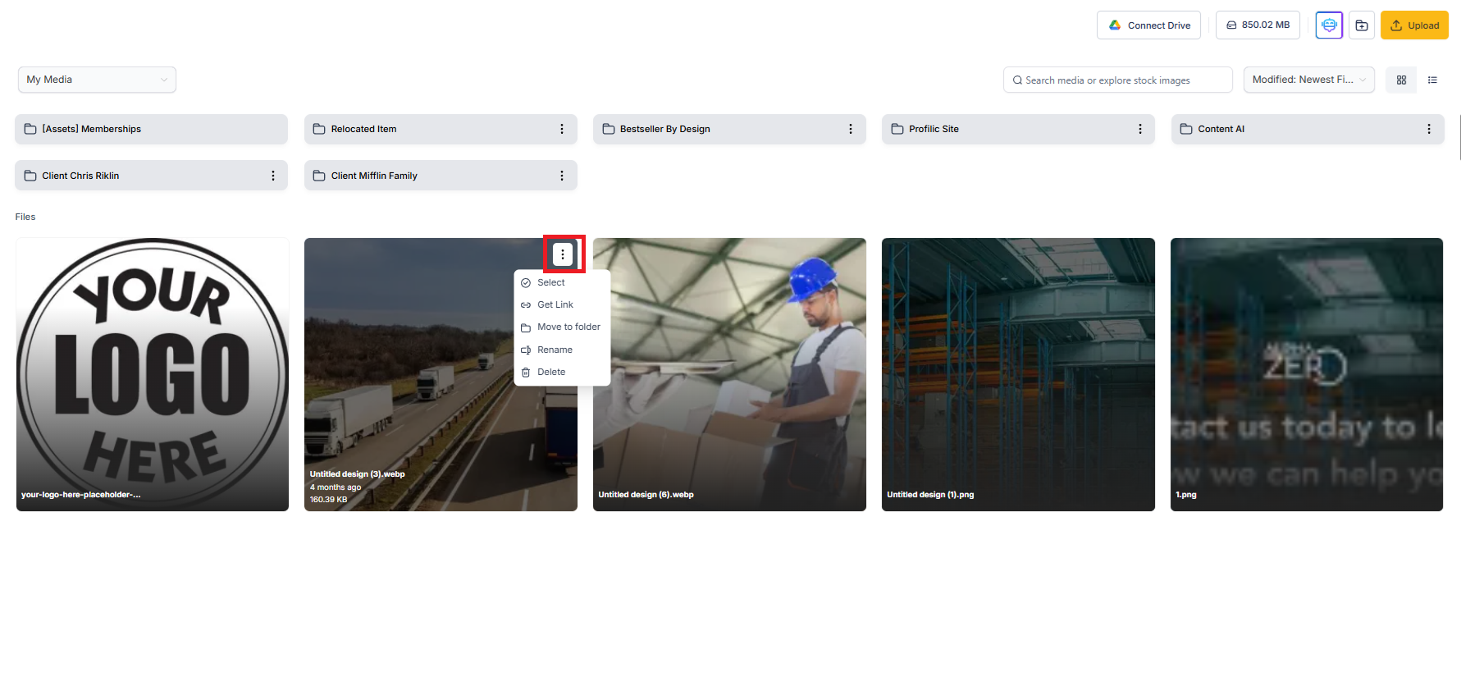Choose Rename from the context menu

pyautogui.click(x=562, y=350)
